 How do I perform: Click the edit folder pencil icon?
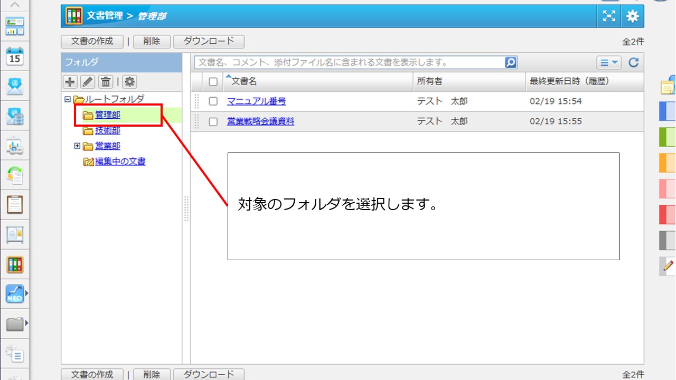pyautogui.click(x=88, y=81)
